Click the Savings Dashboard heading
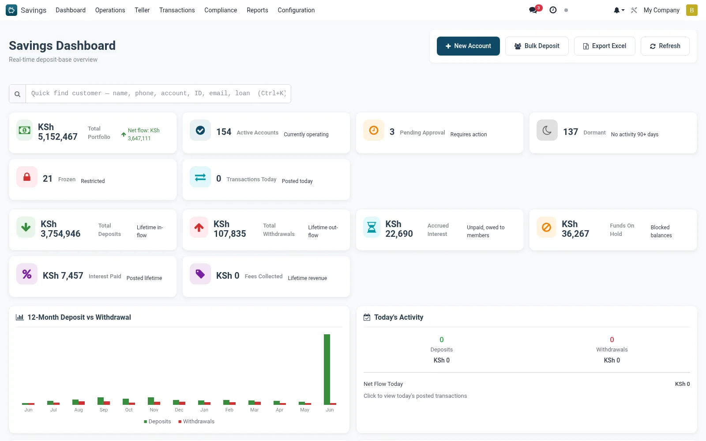Viewport: 706px width, 441px height. [x=62, y=45]
